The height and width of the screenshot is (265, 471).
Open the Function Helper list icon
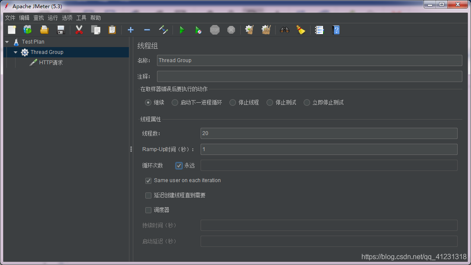[x=319, y=30]
